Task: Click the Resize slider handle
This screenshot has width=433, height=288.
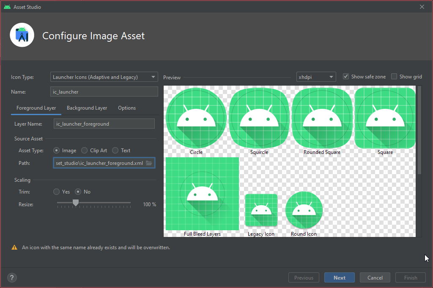Action: tap(75, 203)
